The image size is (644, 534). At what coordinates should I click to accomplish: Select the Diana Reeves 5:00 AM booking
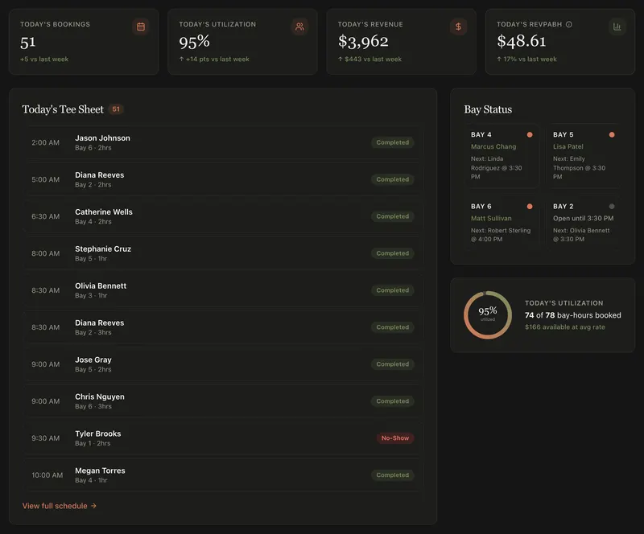224,179
